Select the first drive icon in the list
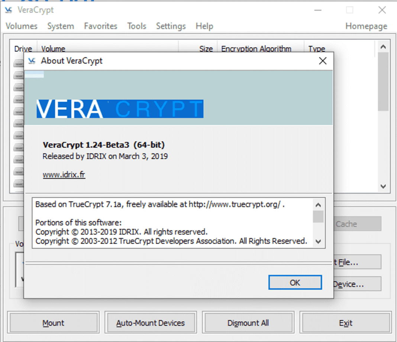The width and height of the screenshot is (397, 342). [x=19, y=64]
